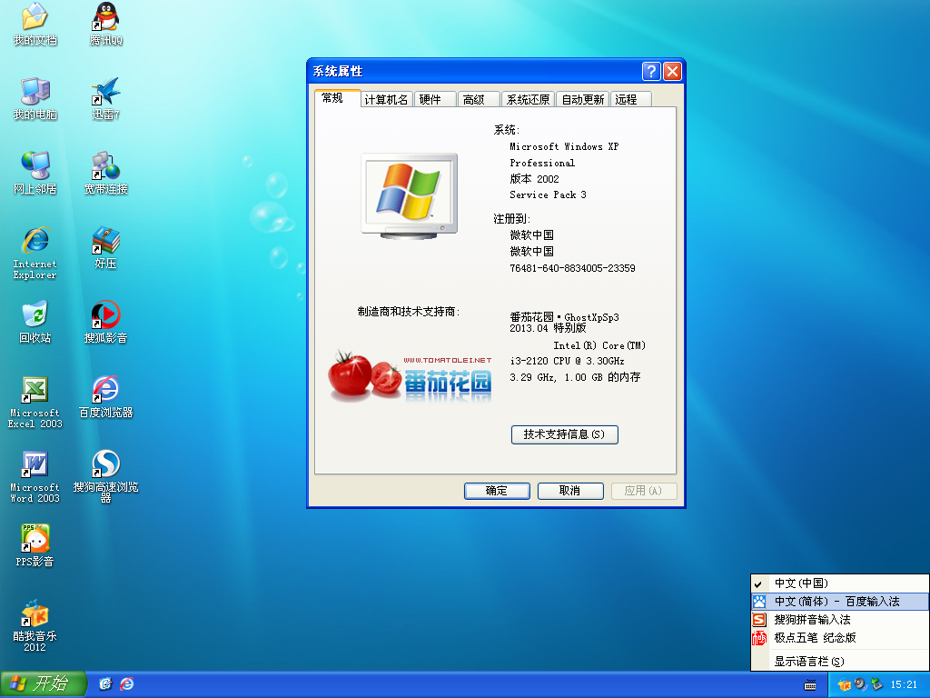Open the 好压 archive tool icon

(x=106, y=247)
